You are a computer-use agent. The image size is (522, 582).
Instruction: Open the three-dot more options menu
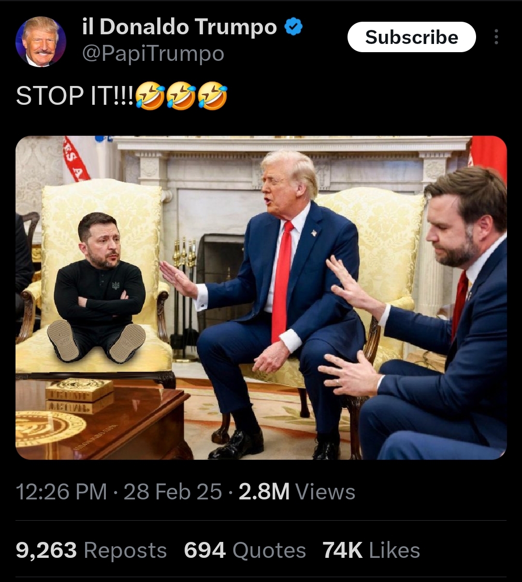pos(496,37)
